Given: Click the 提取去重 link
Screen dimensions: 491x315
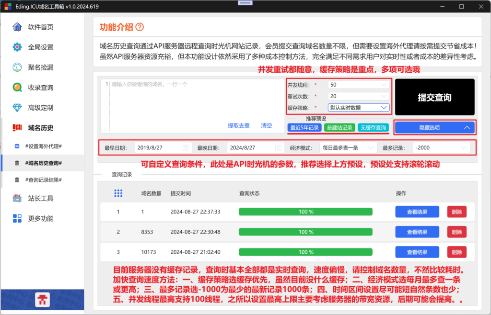Looking at the screenshot, I should [239, 125].
